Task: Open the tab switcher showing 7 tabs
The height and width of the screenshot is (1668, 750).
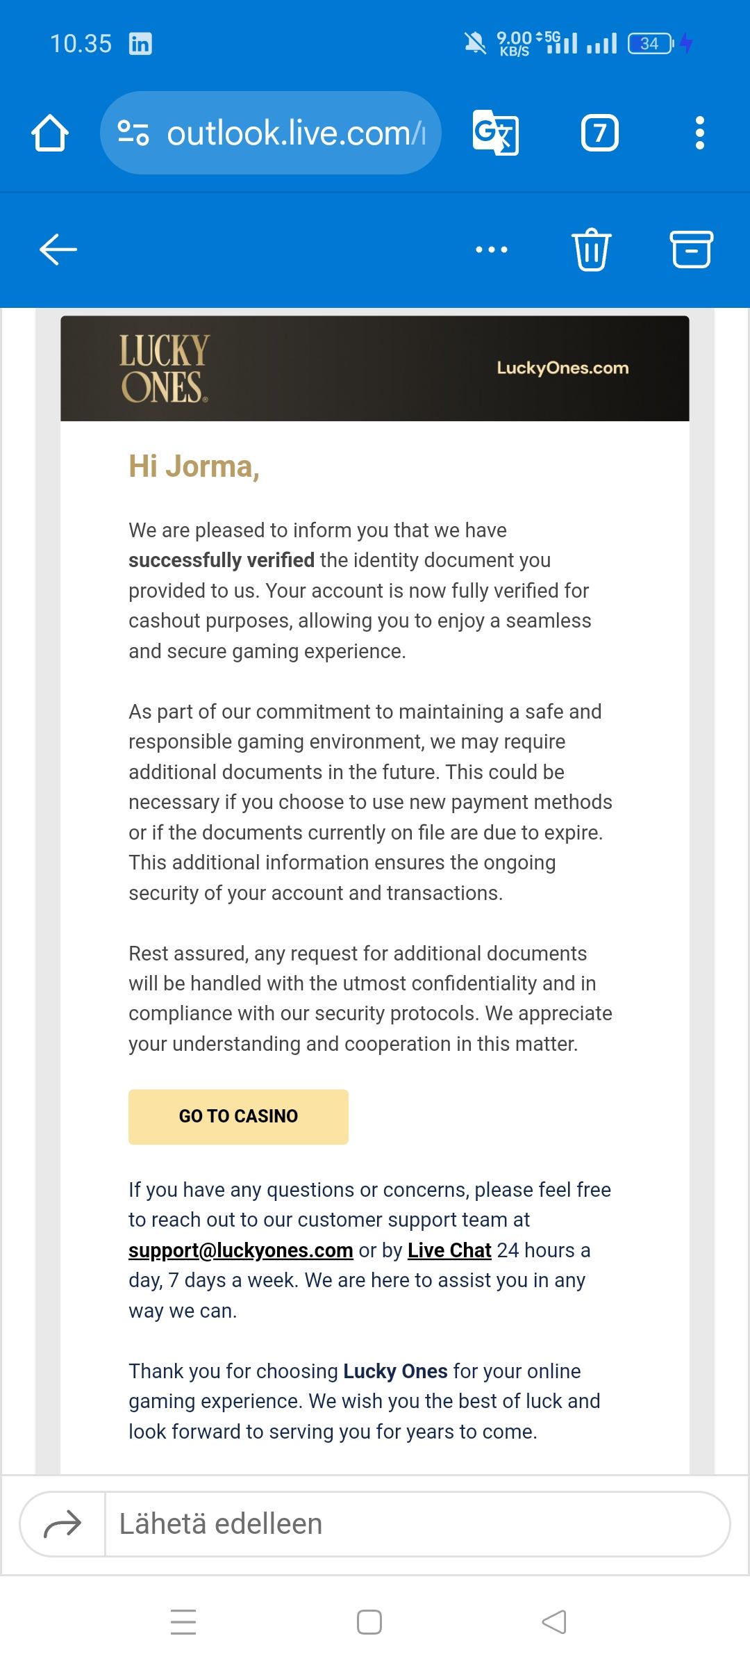Action: (x=599, y=133)
